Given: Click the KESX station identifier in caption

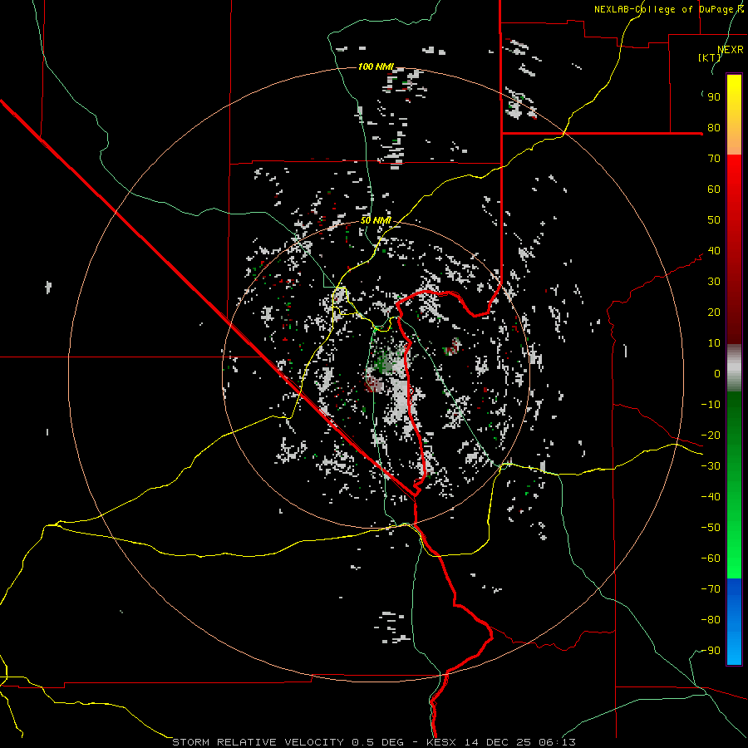Looking at the screenshot, I should tap(441, 742).
